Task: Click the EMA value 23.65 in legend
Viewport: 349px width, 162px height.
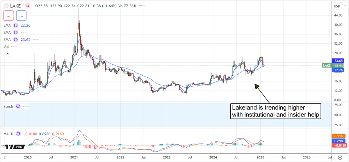Action: [26, 39]
